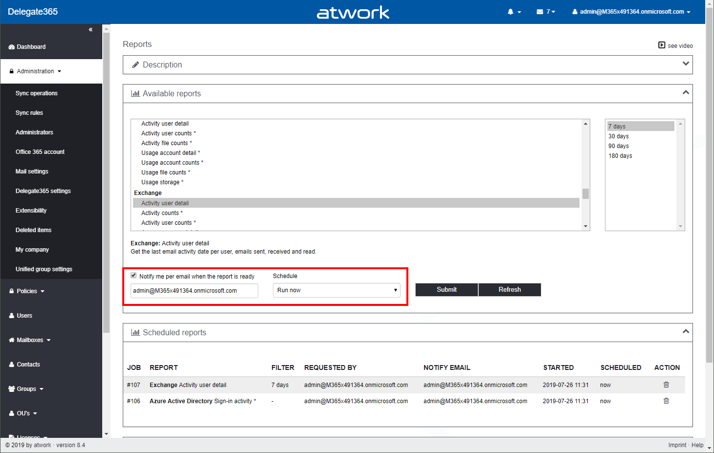Open the mail envelope messages icon
This screenshot has height=453, width=714.
pos(540,12)
